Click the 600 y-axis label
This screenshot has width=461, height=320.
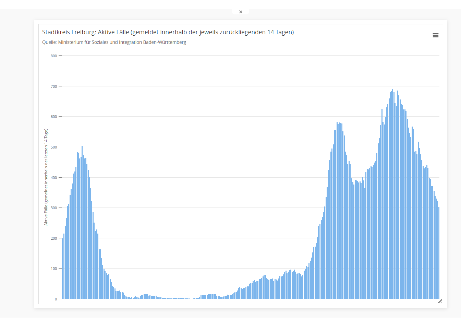pyautogui.click(x=54, y=117)
